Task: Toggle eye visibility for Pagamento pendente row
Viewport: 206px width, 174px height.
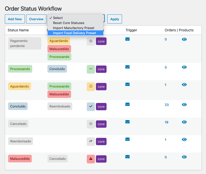Action: click(184, 39)
